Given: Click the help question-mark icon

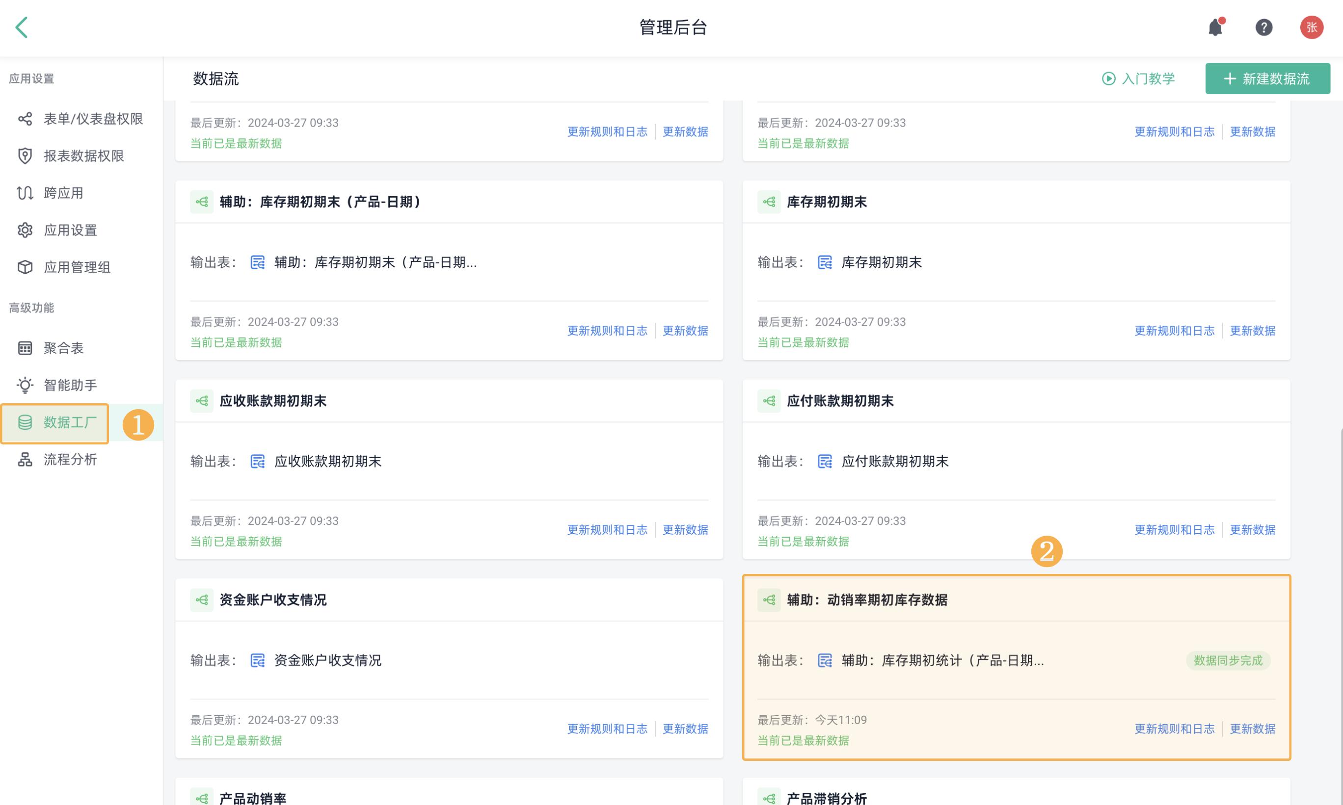Looking at the screenshot, I should 1264,27.
